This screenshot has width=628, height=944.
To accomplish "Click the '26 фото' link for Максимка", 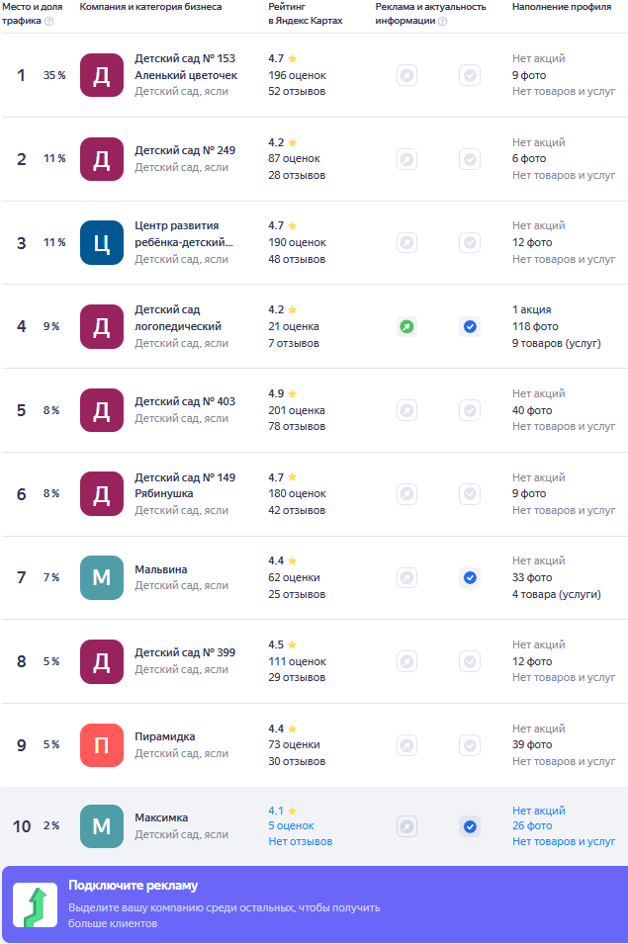I will point(532,826).
